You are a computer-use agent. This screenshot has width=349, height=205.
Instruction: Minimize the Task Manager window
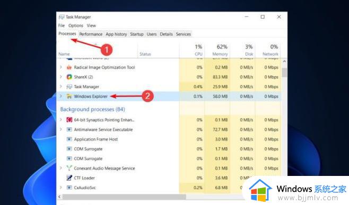(x=247, y=17)
